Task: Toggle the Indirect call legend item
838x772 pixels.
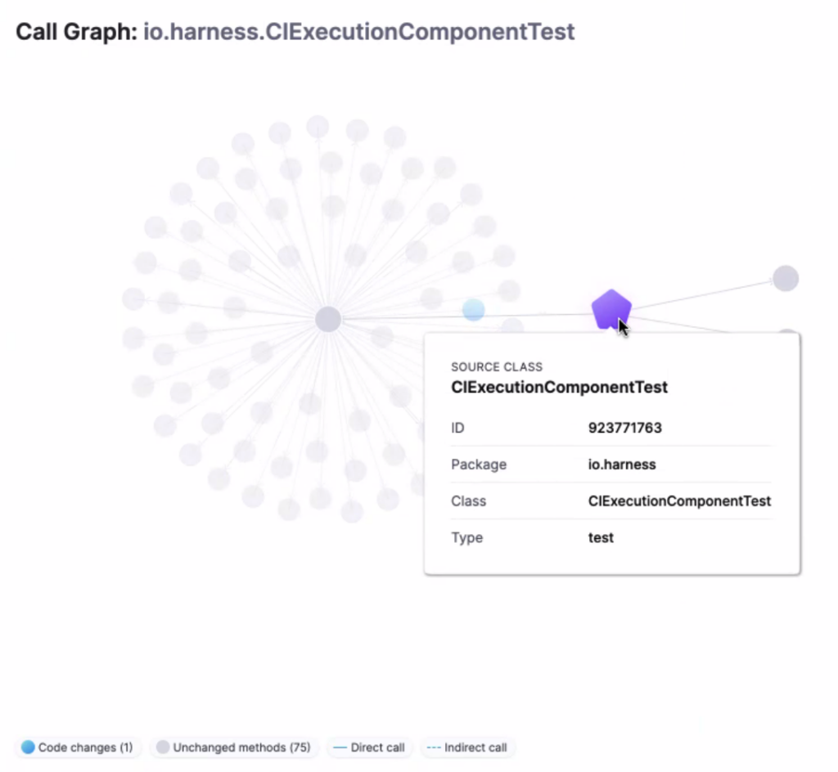Action: (467, 747)
